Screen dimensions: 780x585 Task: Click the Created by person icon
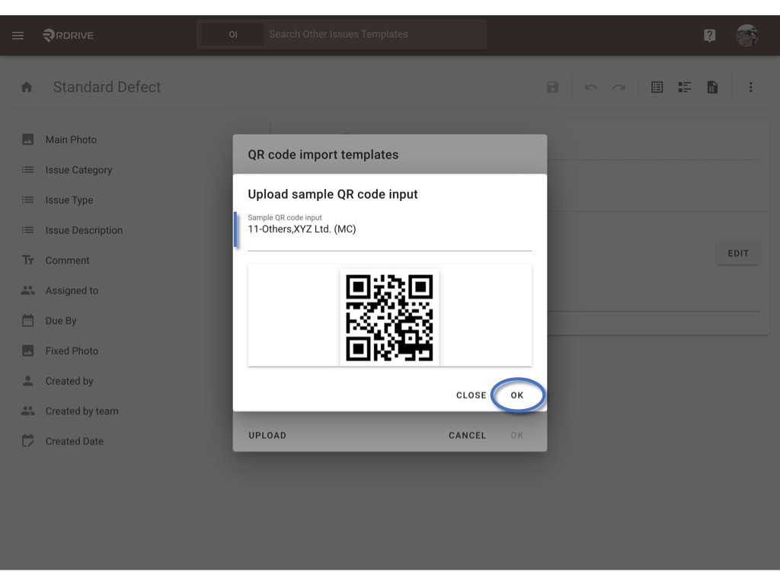28,381
